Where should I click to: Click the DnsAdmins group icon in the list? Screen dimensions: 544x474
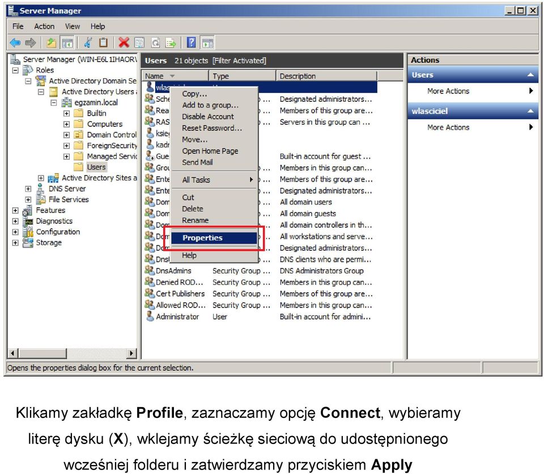click(x=150, y=271)
